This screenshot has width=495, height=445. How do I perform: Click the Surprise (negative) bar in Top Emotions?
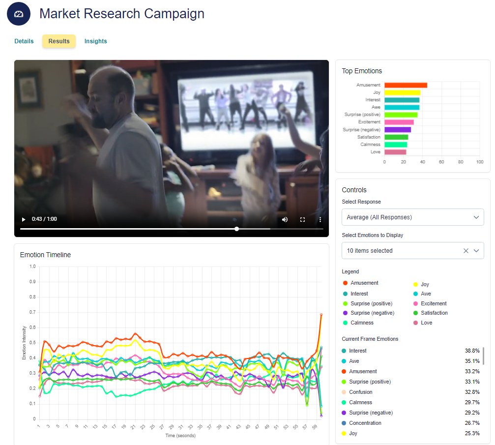tap(398, 130)
